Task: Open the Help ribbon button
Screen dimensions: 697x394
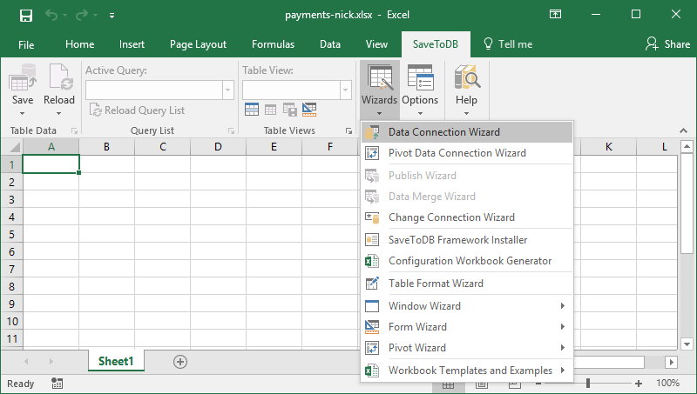Action: pyautogui.click(x=466, y=90)
